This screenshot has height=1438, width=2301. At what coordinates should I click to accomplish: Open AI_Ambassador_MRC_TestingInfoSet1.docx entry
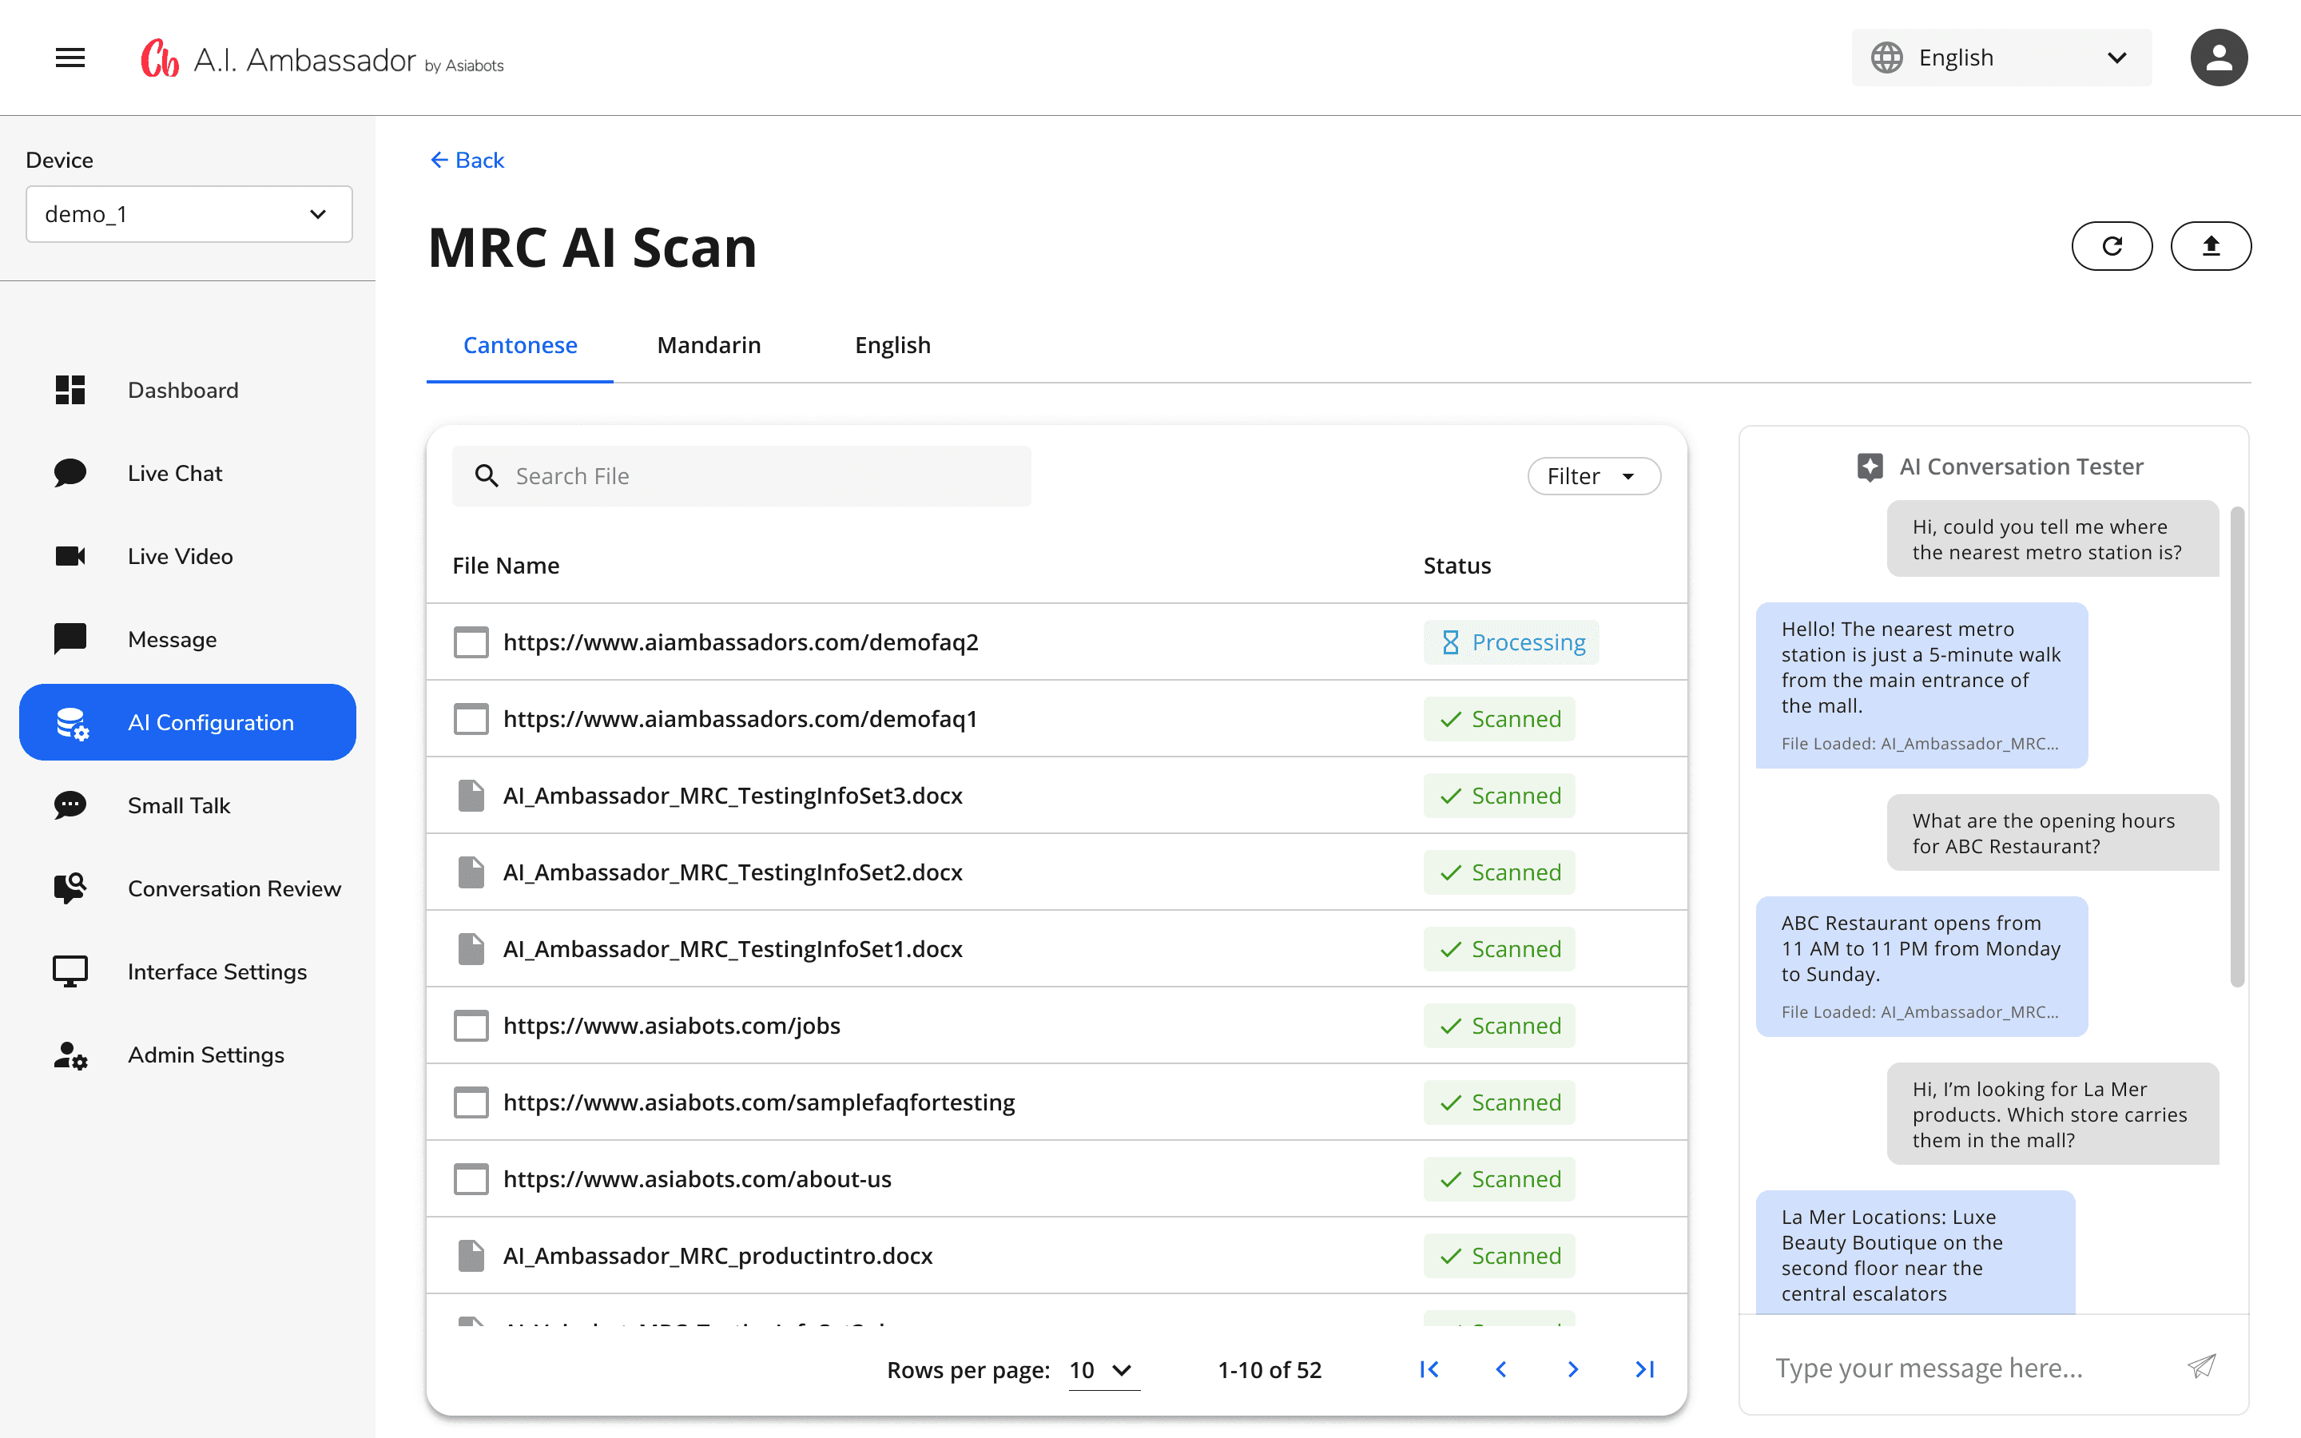[x=732, y=949]
